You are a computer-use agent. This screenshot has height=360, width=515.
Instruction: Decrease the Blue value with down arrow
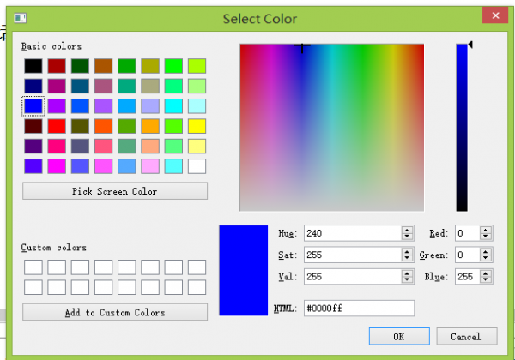[x=486, y=279]
